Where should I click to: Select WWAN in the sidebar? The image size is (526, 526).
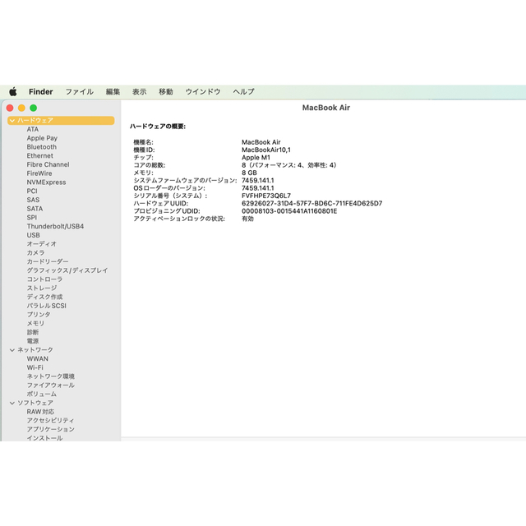pos(38,358)
